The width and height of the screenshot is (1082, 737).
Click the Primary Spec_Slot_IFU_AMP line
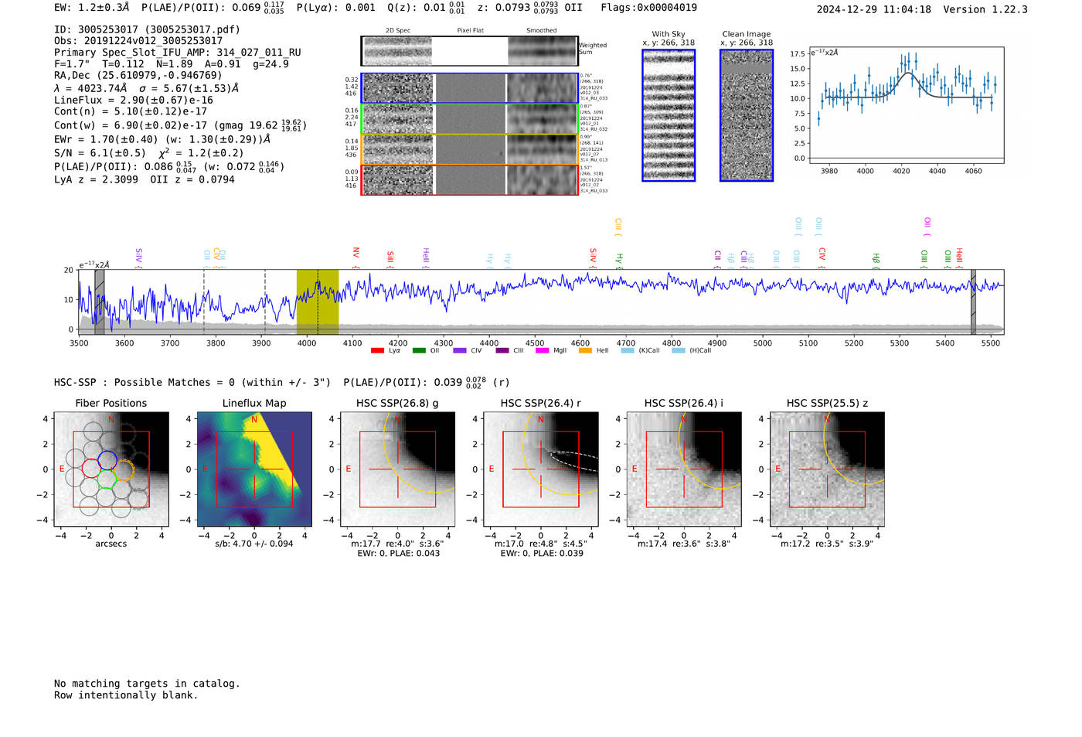pos(178,53)
